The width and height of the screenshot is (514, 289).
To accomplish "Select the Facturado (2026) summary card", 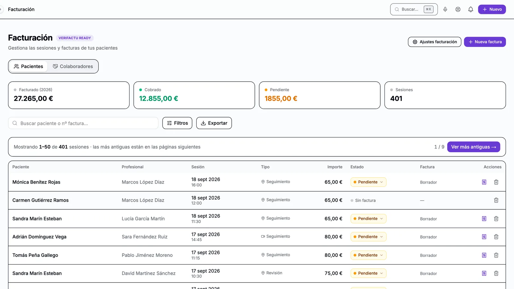I will point(69,95).
